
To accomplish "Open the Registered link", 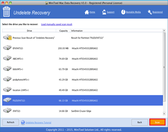I will point(158,12).
